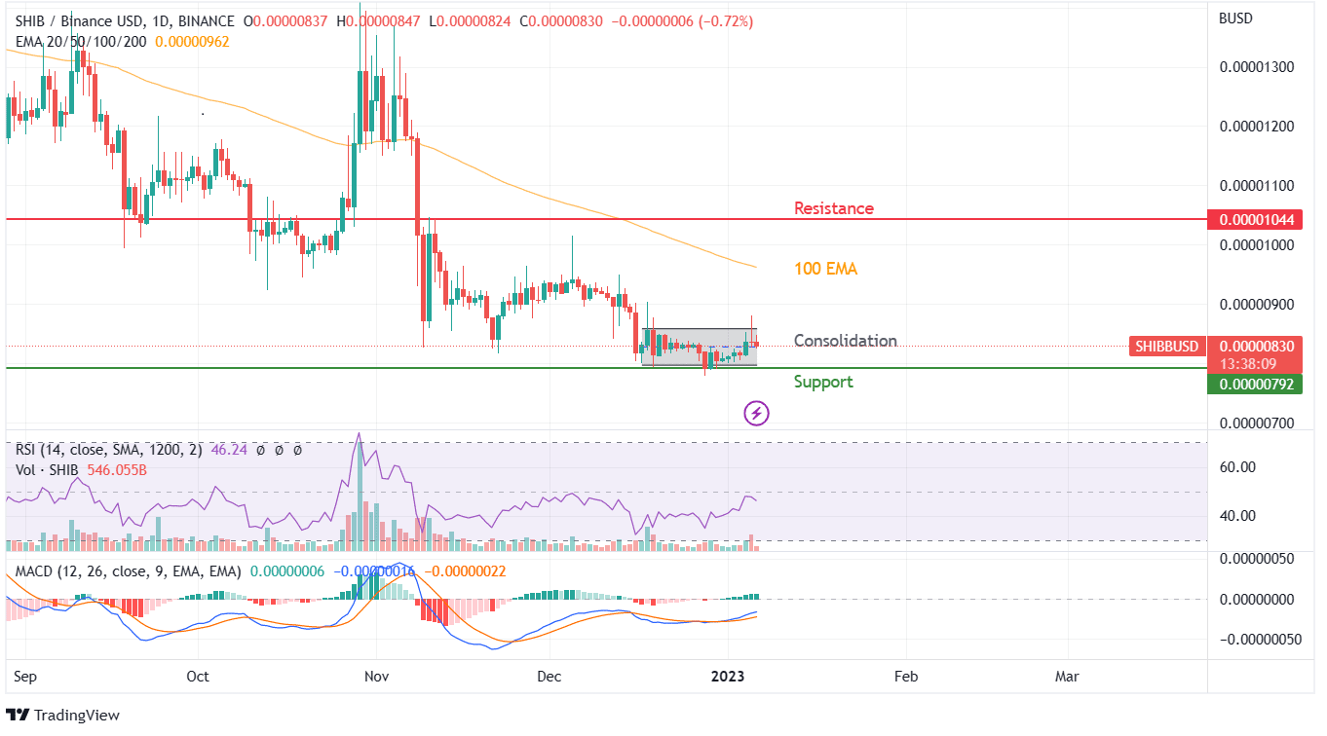Viewport: 1327px width, 736px height.
Task: Click the green 0.00000792 support price tag
Action: 1256,385
